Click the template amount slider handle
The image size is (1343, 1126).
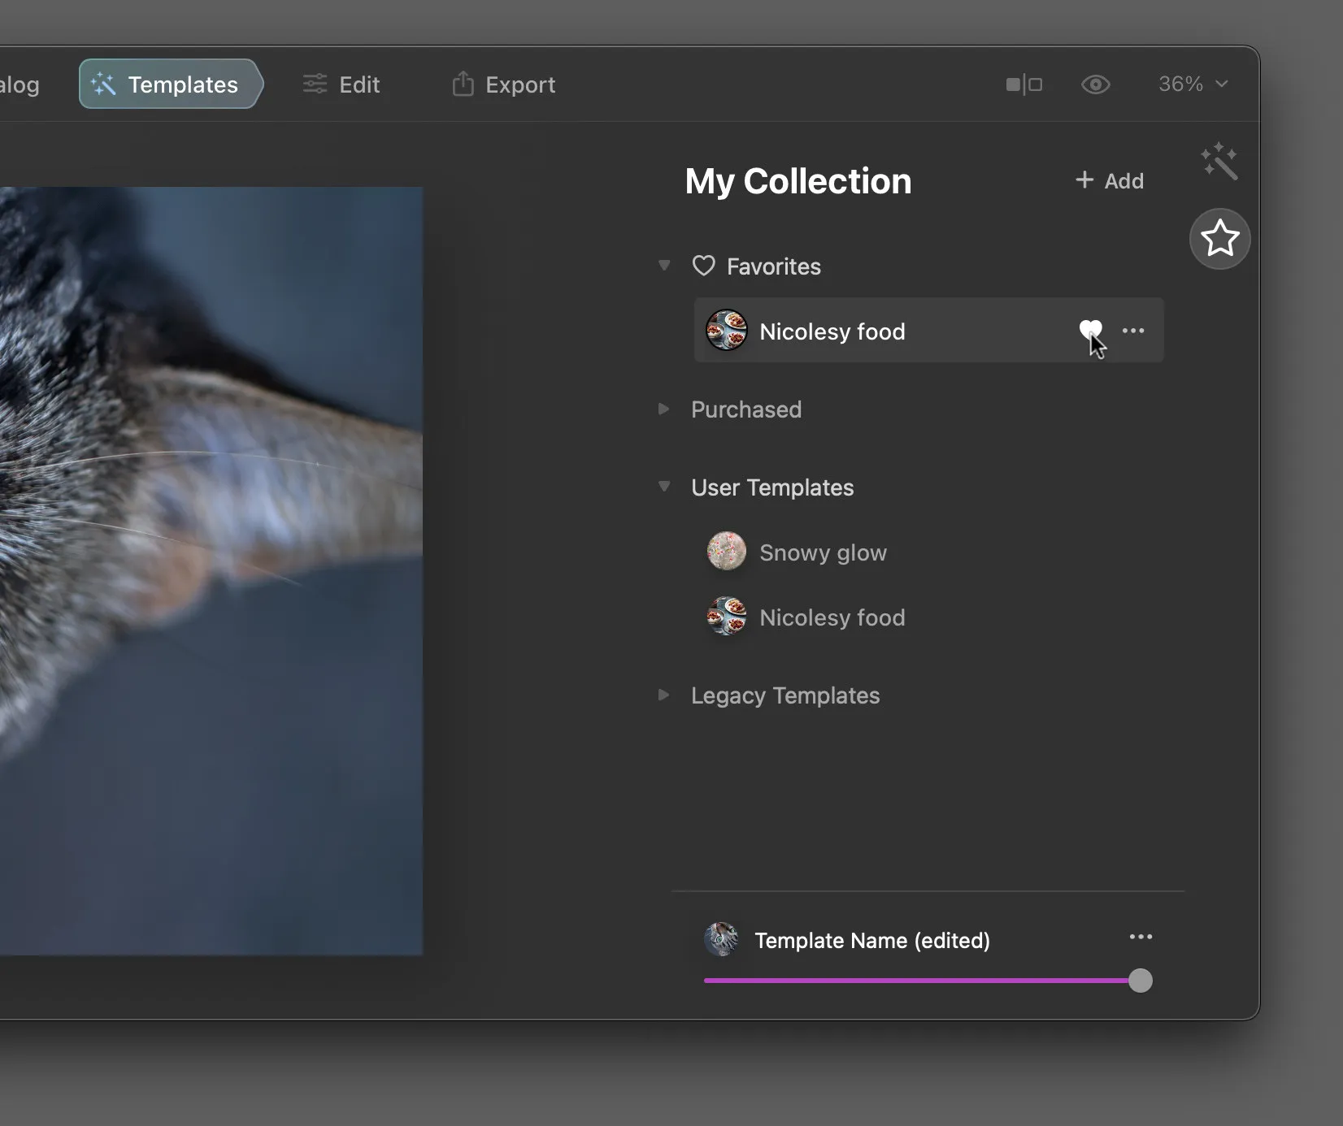click(x=1141, y=981)
